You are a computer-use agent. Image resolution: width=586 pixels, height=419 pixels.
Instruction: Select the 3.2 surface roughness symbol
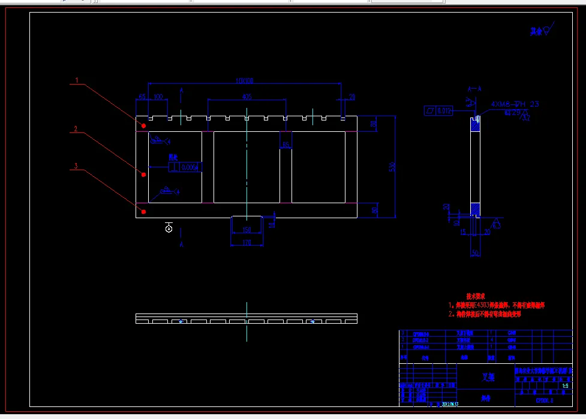click(x=525, y=116)
